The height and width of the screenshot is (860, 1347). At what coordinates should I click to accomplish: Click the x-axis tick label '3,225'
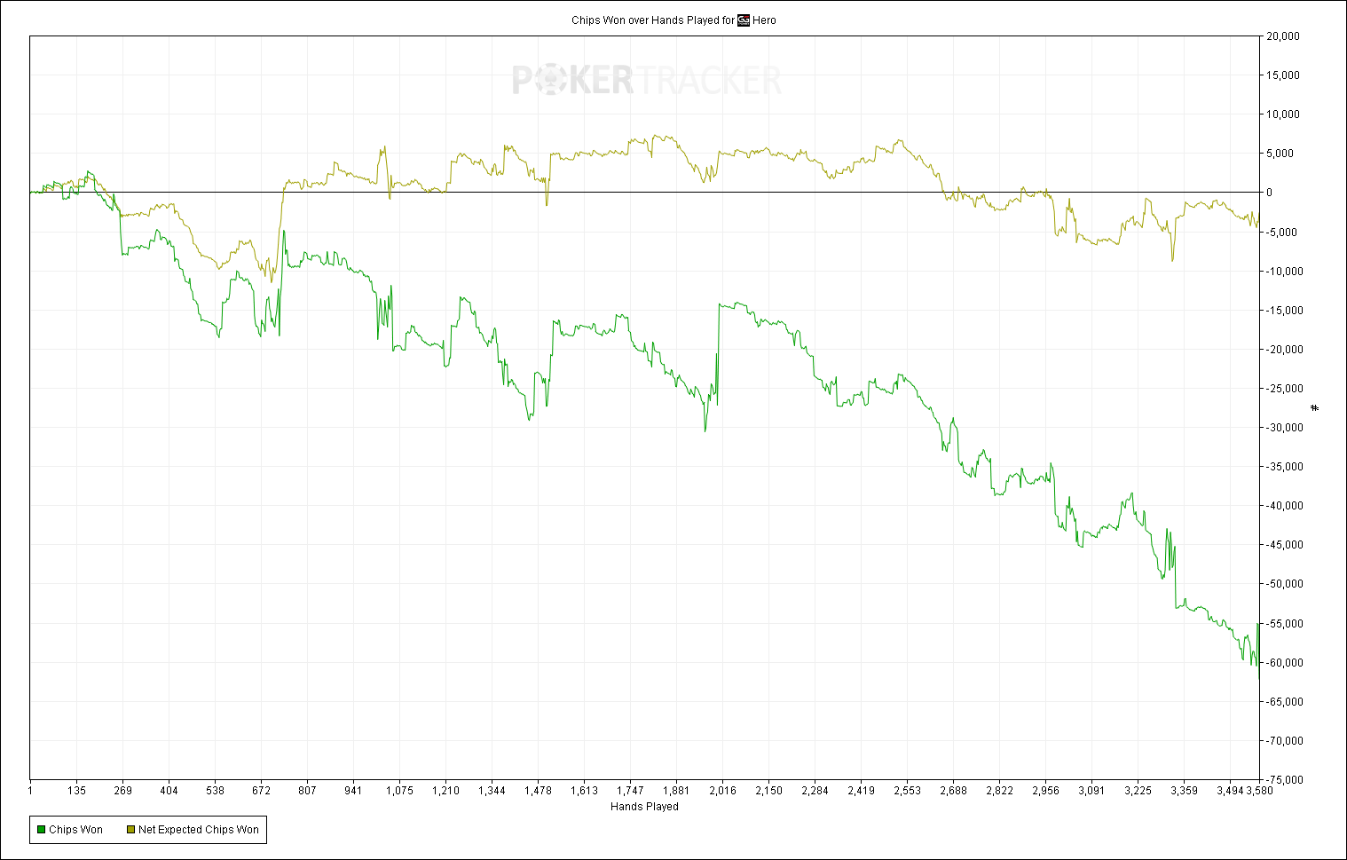(x=1138, y=791)
